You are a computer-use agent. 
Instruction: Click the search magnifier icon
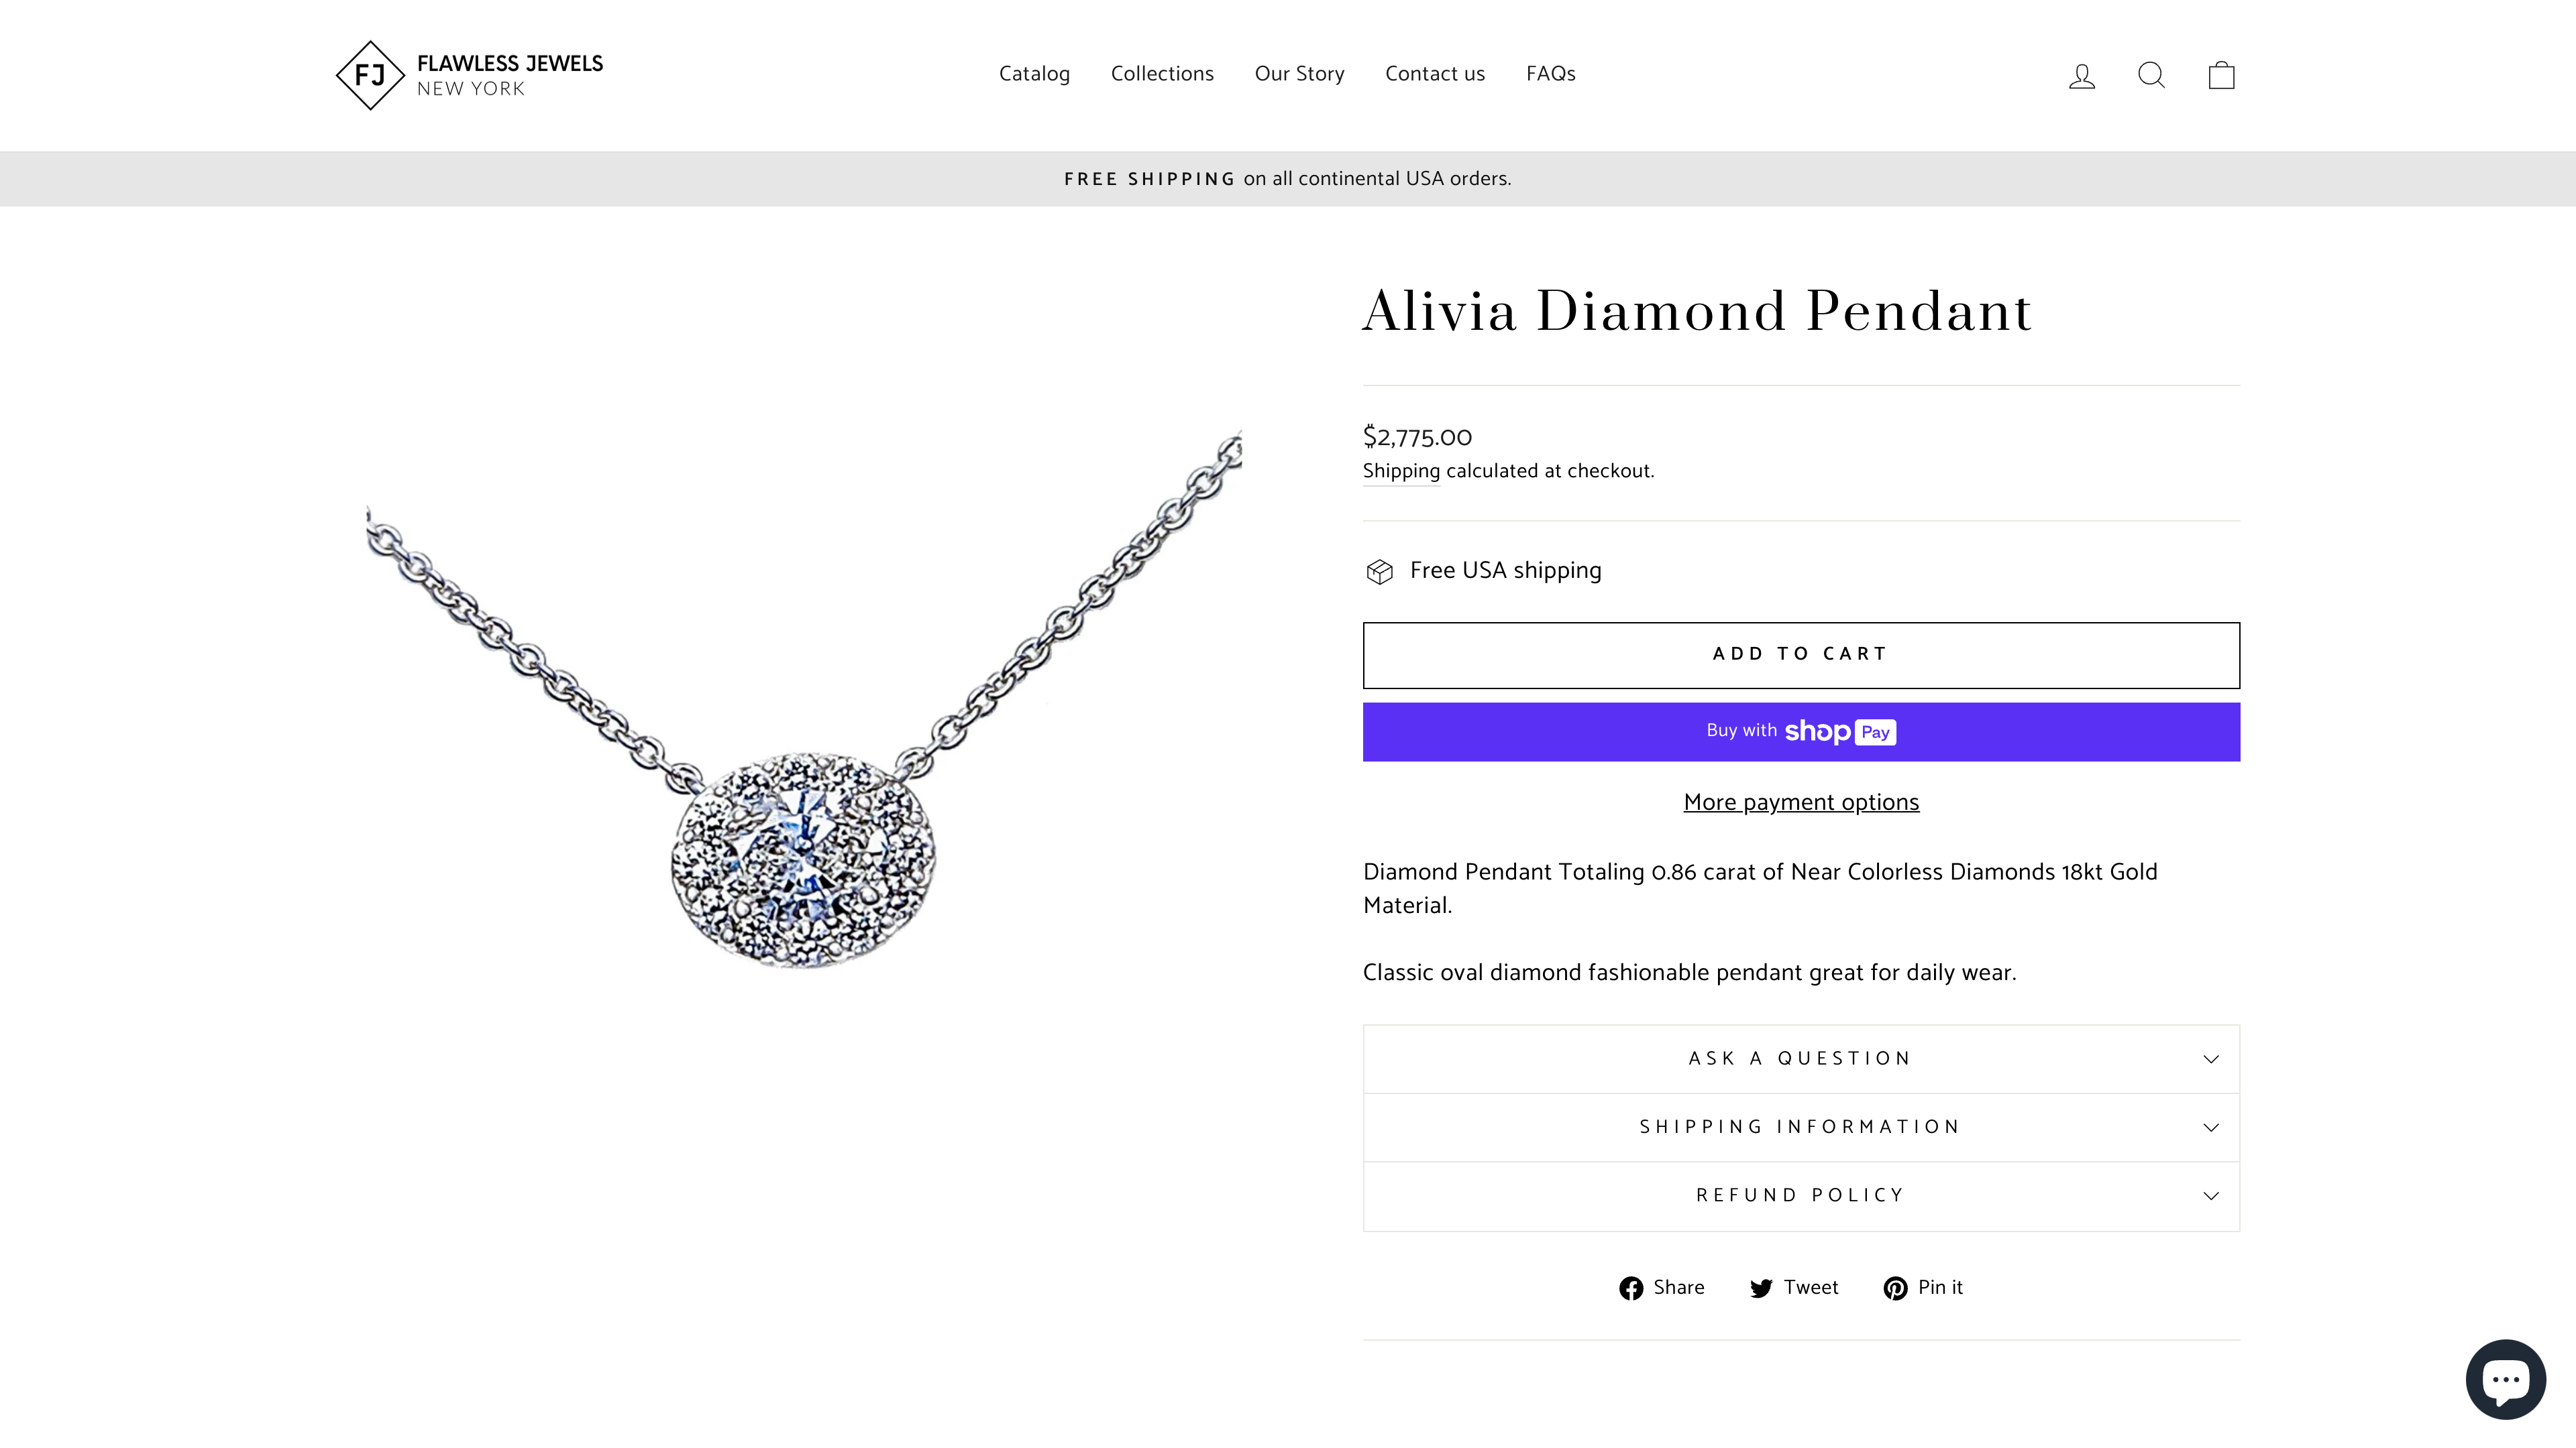point(2151,75)
